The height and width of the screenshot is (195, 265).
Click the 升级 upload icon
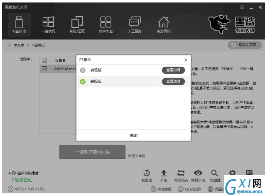coord(164,176)
